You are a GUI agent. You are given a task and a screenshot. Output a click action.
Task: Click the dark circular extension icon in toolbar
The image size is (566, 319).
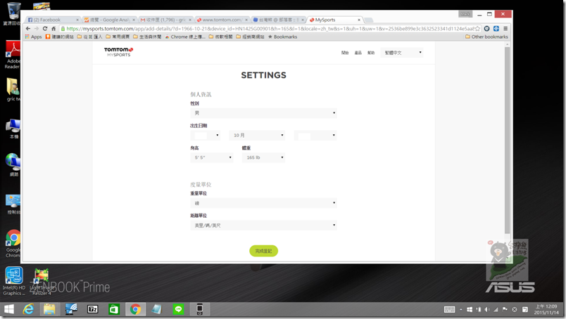(487, 29)
